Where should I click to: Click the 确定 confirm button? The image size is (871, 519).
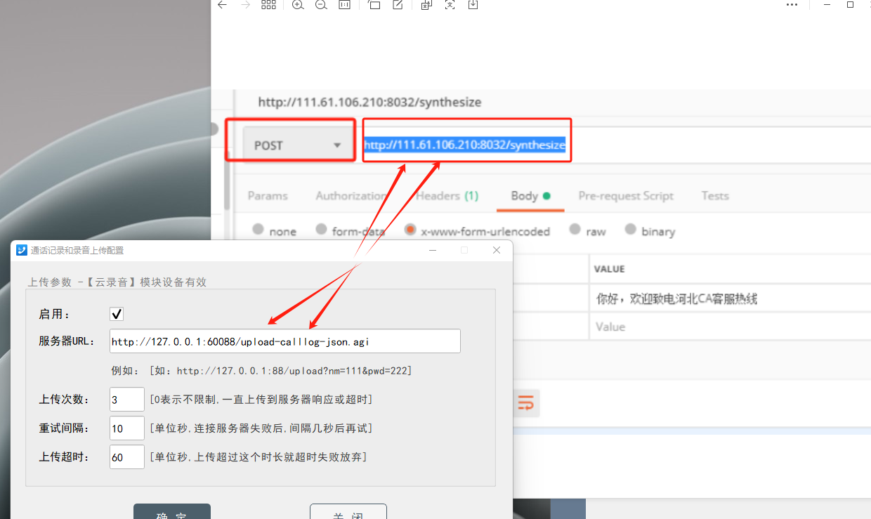[172, 513]
